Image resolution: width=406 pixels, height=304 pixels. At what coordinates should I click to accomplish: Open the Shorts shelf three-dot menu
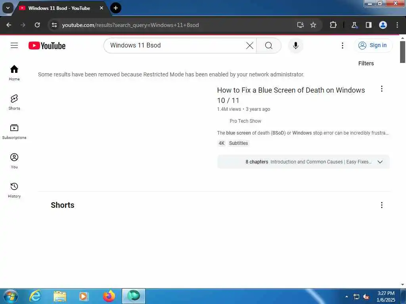click(x=382, y=205)
